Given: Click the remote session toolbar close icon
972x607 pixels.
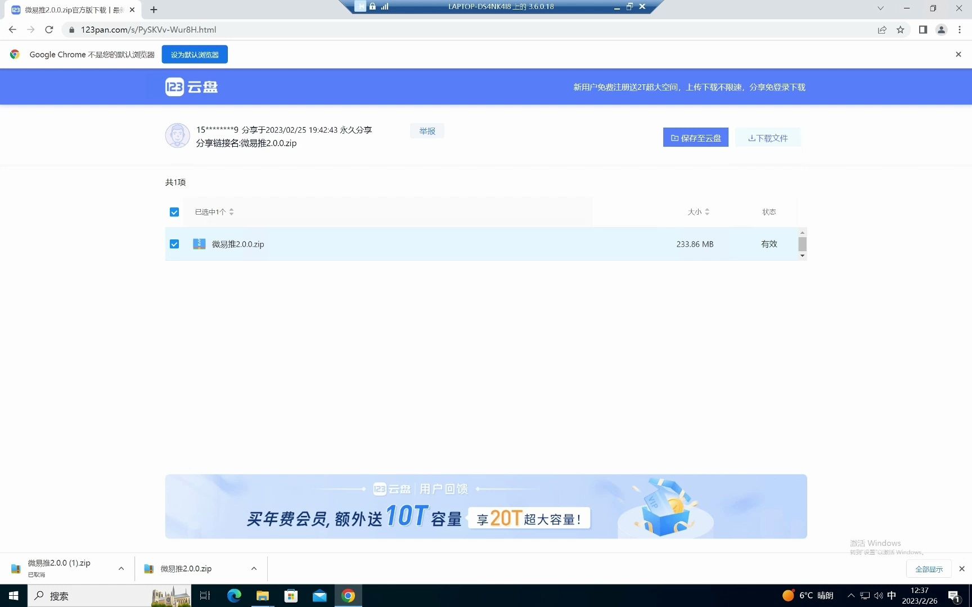Looking at the screenshot, I should (x=642, y=7).
